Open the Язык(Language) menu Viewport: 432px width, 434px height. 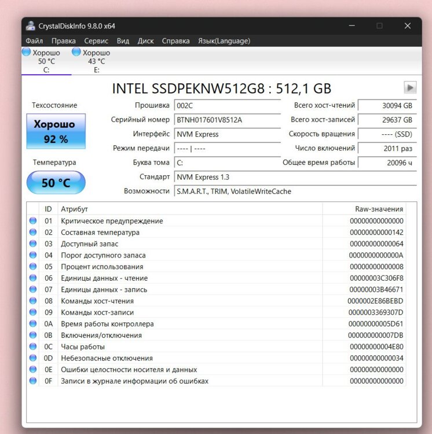point(224,41)
